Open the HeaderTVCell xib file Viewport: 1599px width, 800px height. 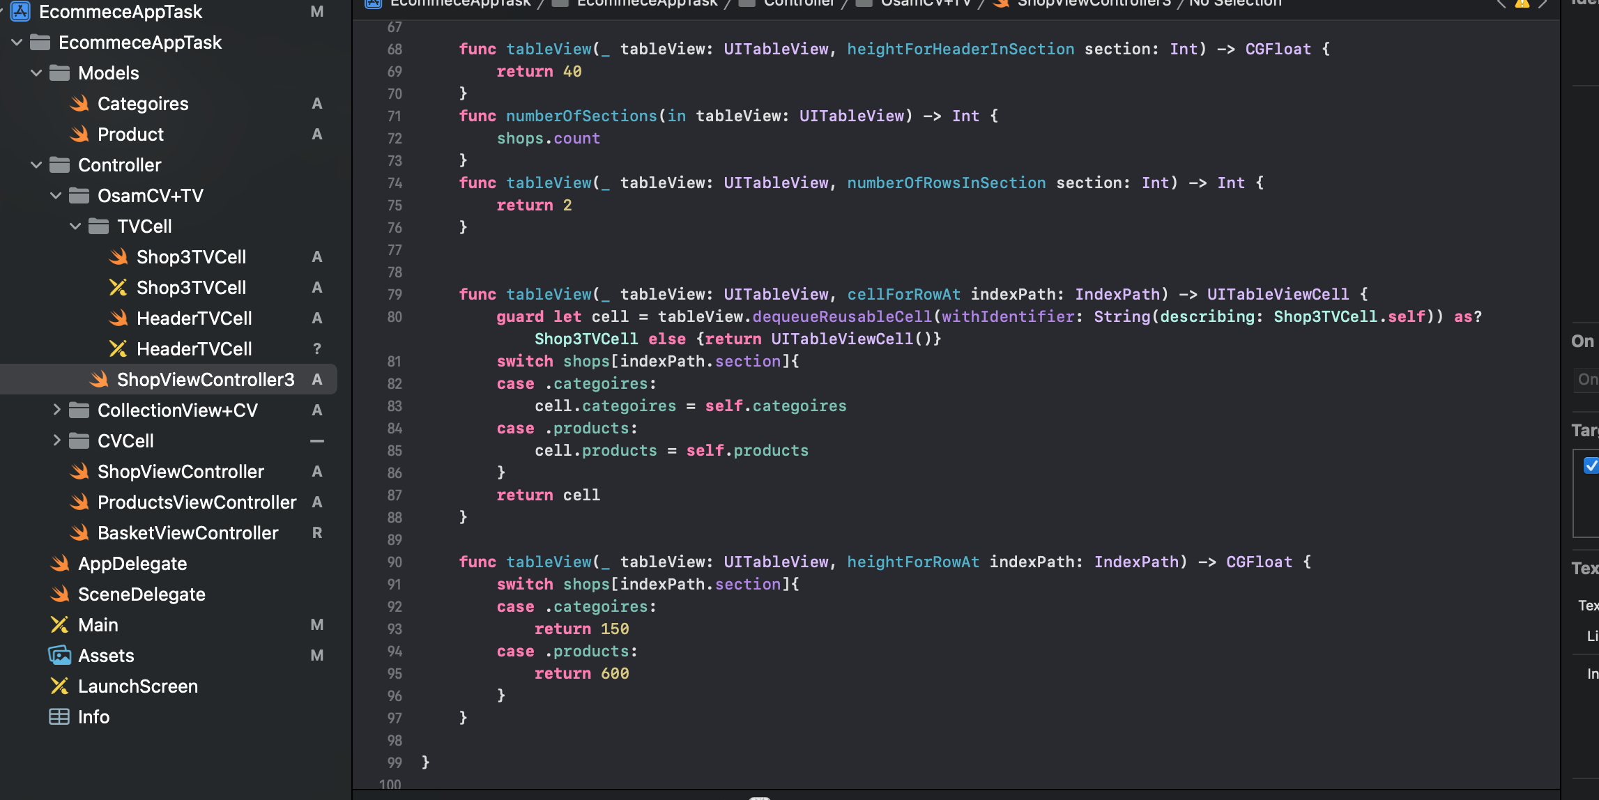click(194, 349)
